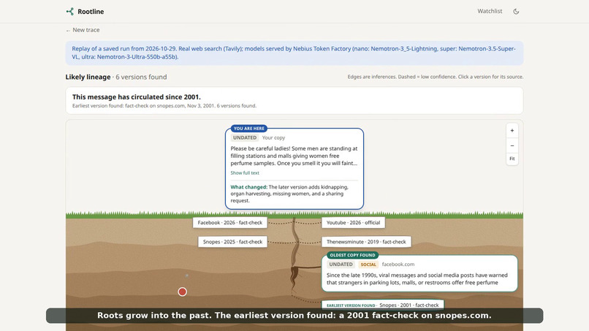Image resolution: width=589 pixels, height=331 pixels.
Task: Open the oldest copy found facebook.com card
Action: coord(419,273)
